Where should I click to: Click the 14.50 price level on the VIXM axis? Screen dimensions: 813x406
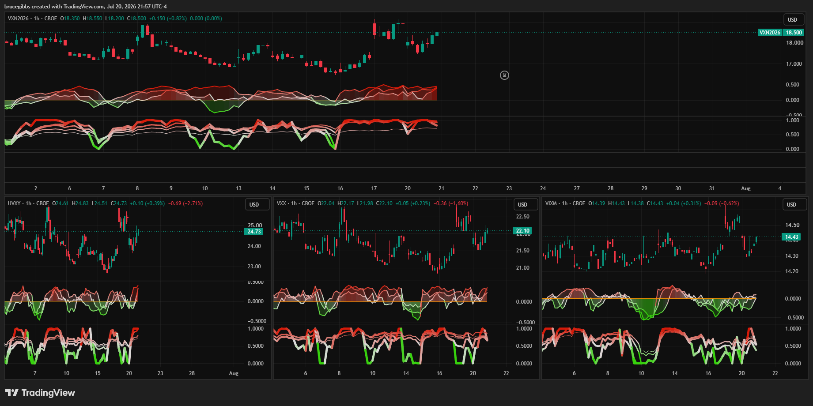pyautogui.click(x=792, y=225)
